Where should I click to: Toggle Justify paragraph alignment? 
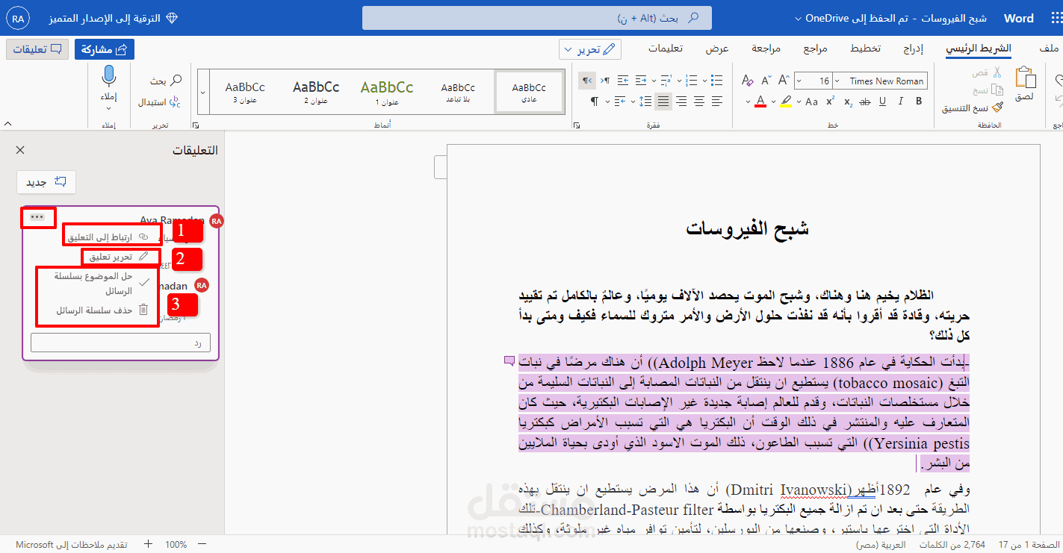click(x=663, y=101)
